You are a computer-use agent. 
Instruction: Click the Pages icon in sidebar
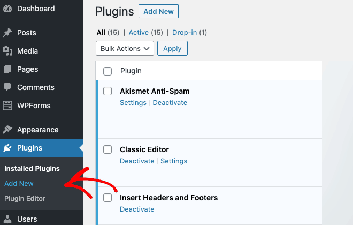click(x=7, y=69)
